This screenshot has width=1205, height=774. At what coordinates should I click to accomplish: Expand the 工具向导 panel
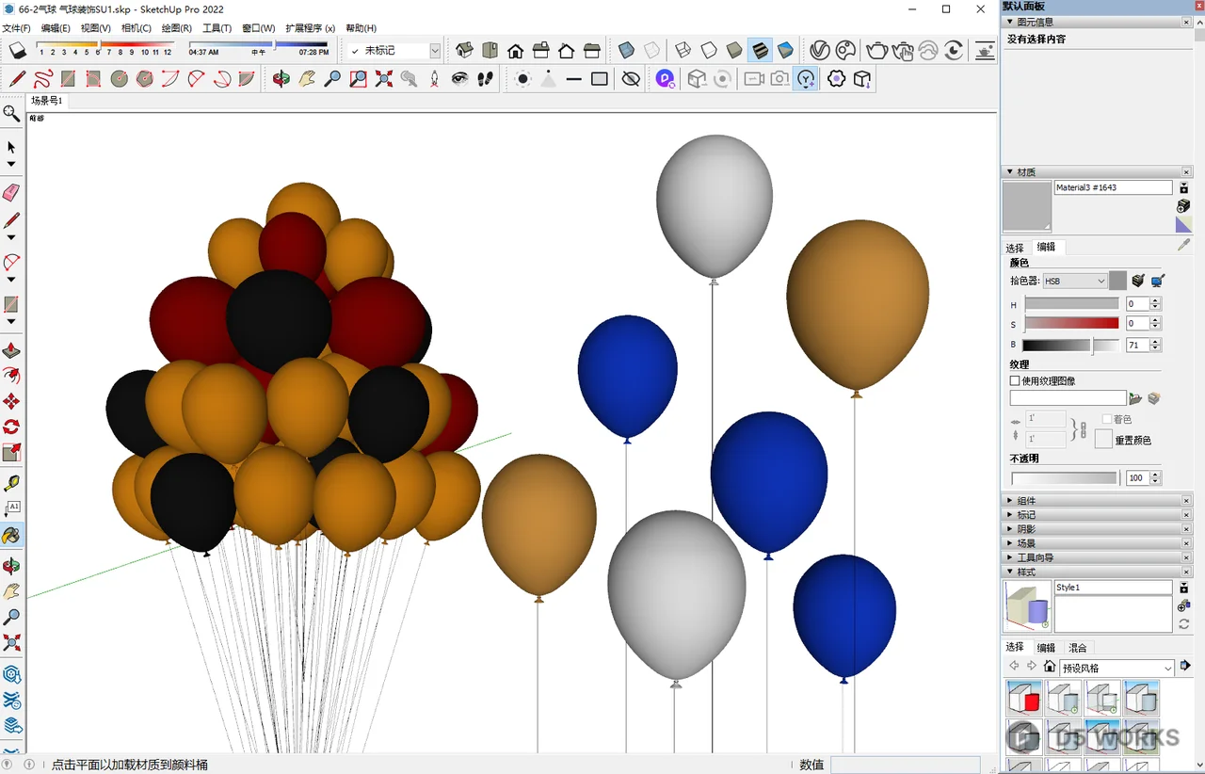tap(1097, 557)
